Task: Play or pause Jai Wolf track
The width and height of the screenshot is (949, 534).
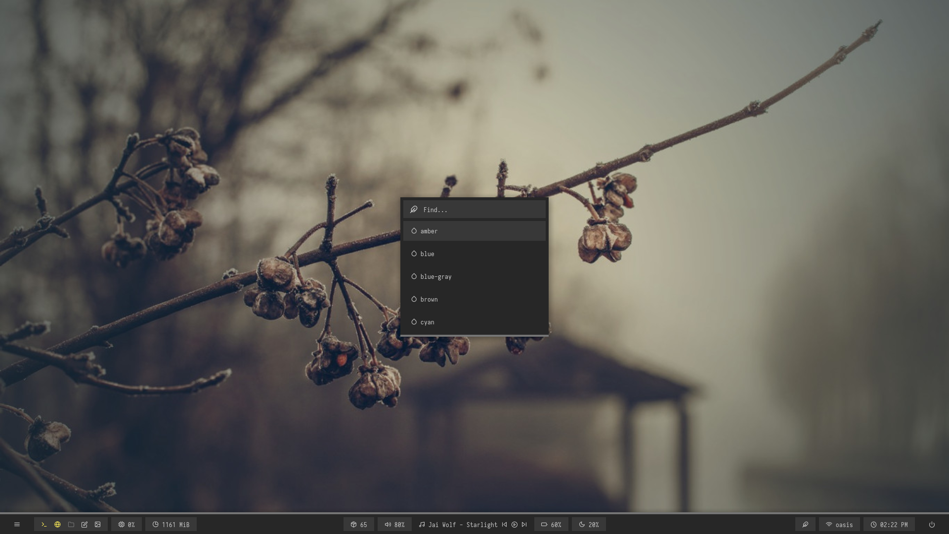Action: (515, 525)
